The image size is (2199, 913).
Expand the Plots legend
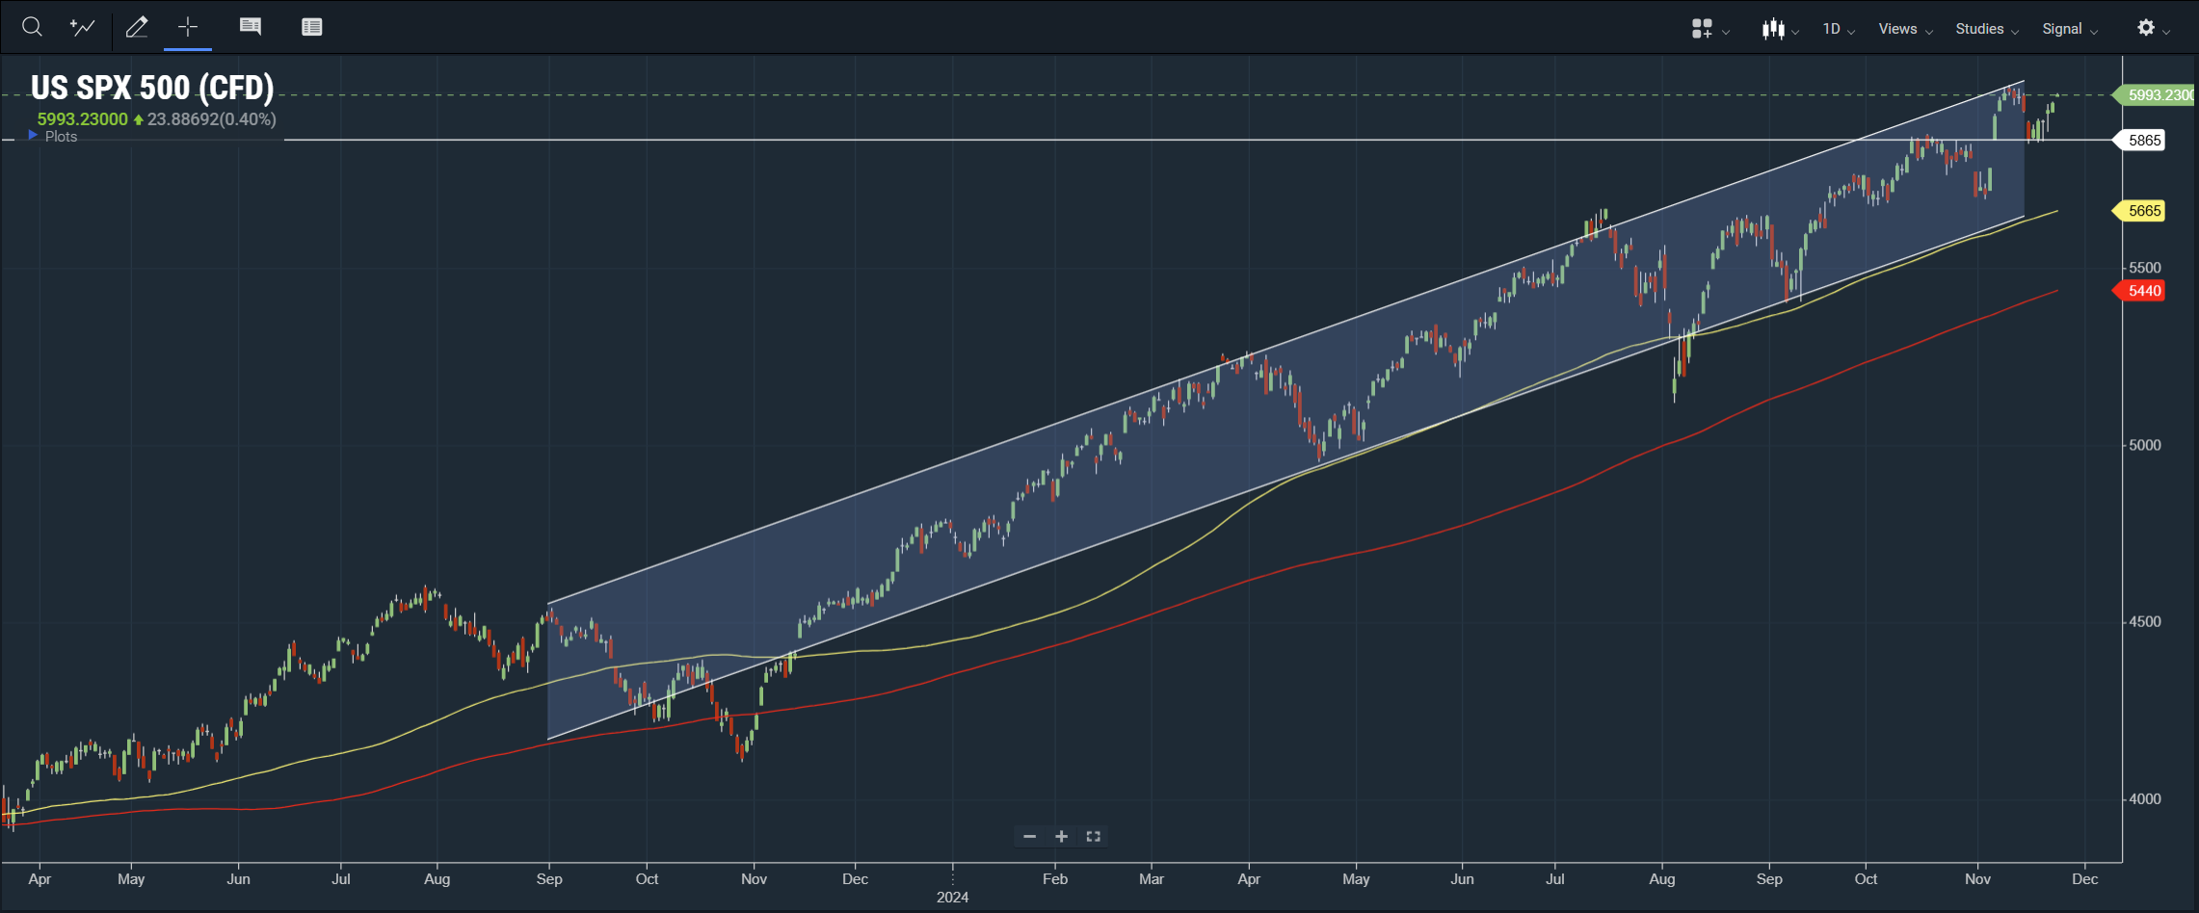[53, 136]
